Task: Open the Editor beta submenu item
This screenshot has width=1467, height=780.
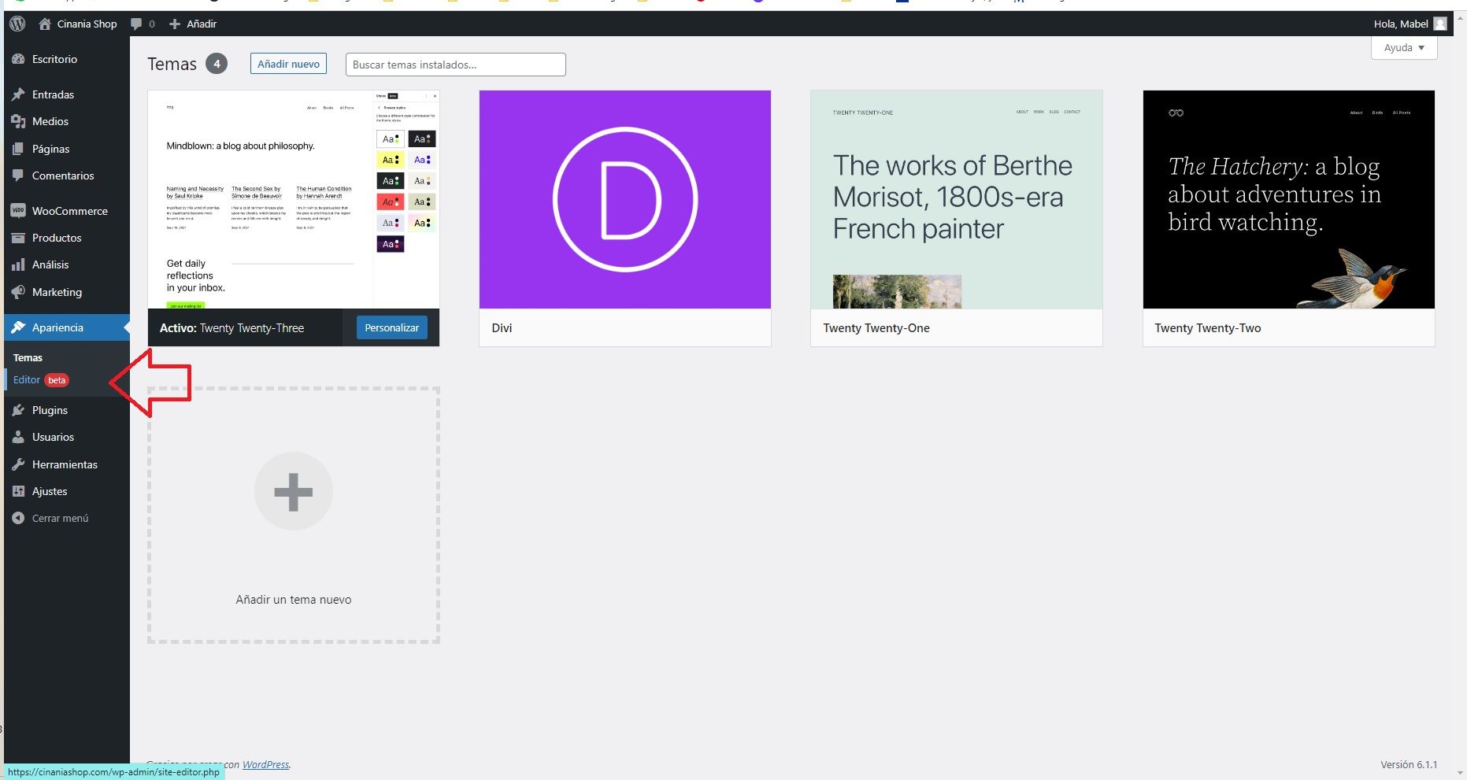Action: pyautogui.click(x=41, y=380)
